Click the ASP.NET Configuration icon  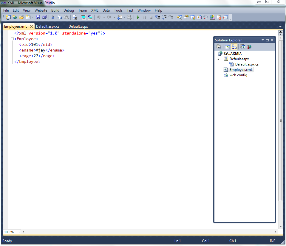tap(249, 47)
